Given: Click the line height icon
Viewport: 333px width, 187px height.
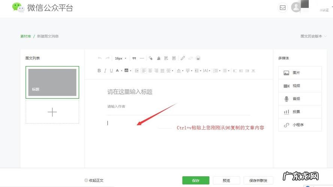Looking at the screenshot, I should (197, 71).
